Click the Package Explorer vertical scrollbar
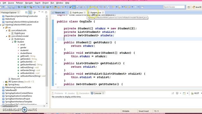Viewport: 202px width, 114px height. click(47, 52)
